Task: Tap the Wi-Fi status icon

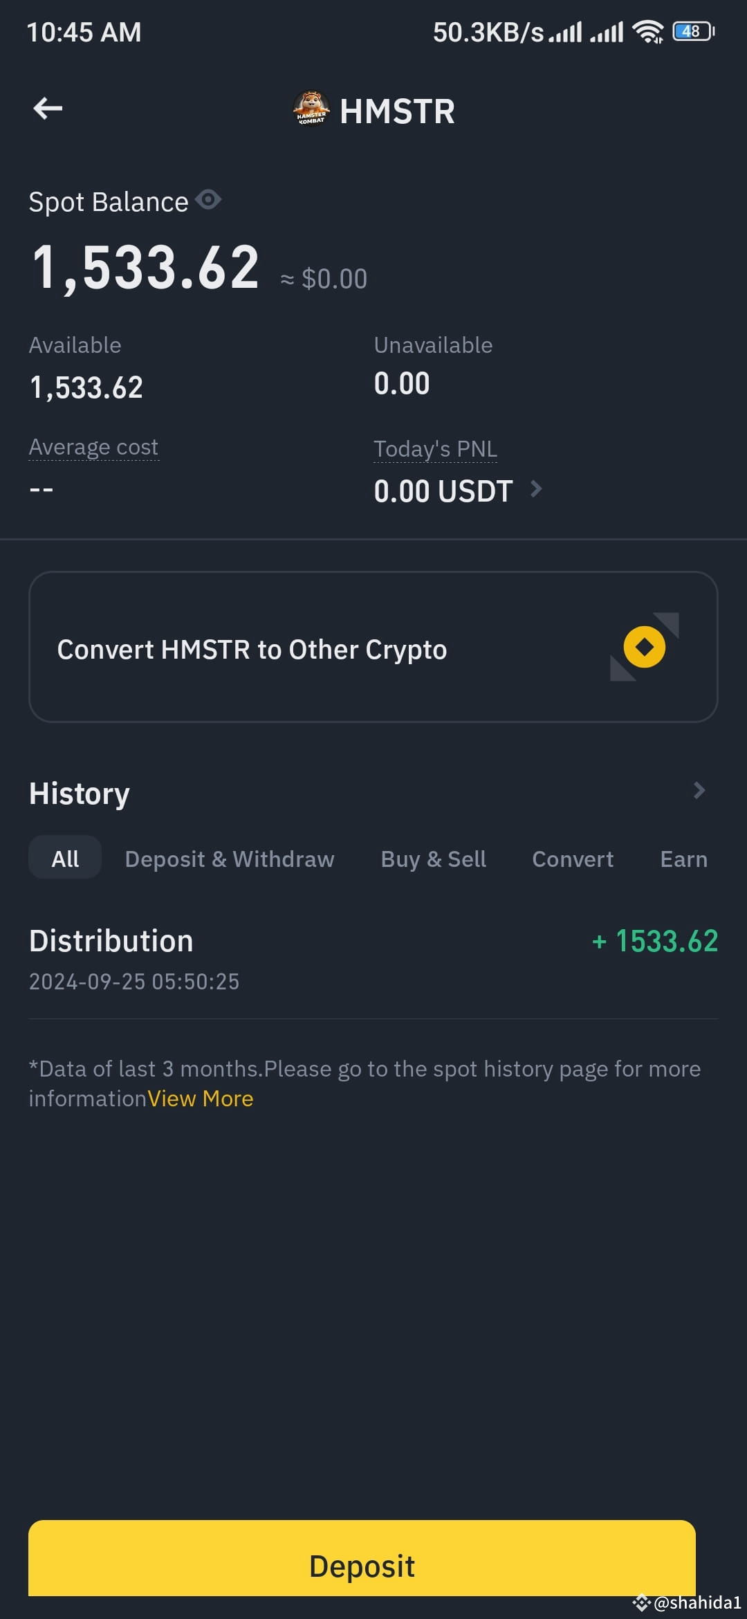Action: (648, 31)
